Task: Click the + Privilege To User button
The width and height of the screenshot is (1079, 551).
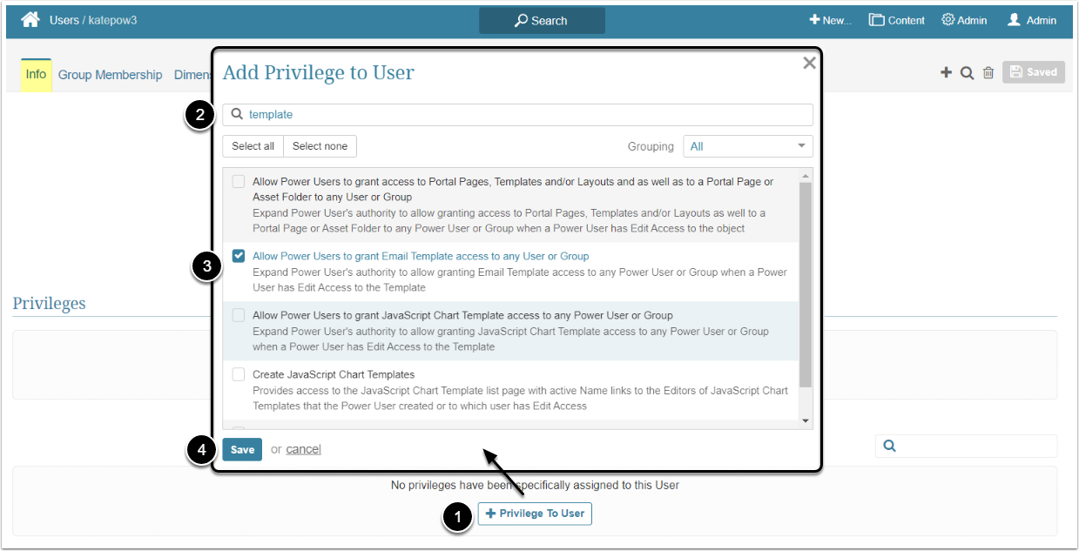Action: pos(535,514)
